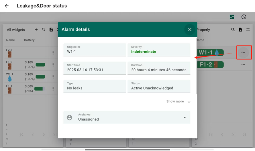This screenshot has height=151, width=255.
Task: Click the Indeterminate severity value
Action: pyautogui.click(x=144, y=52)
